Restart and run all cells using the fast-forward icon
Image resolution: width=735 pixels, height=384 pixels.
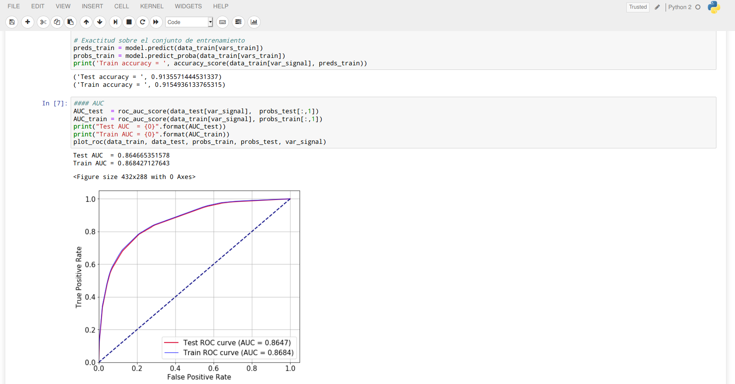click(x=156, y=22)
